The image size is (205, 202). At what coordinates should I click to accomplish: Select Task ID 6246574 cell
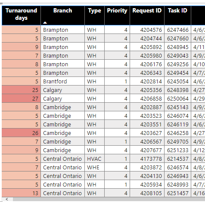click(x=178, y=167)
